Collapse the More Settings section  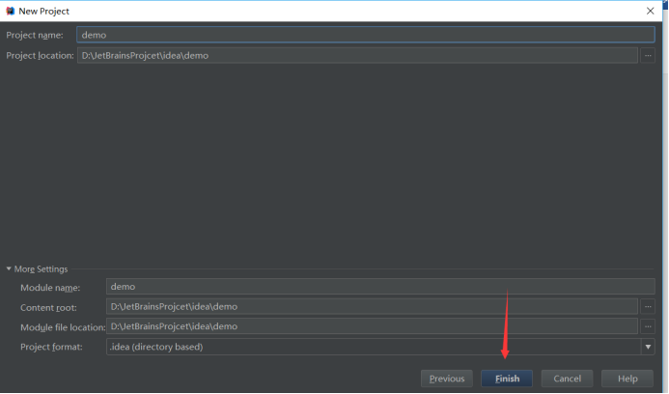click(9, 268)
